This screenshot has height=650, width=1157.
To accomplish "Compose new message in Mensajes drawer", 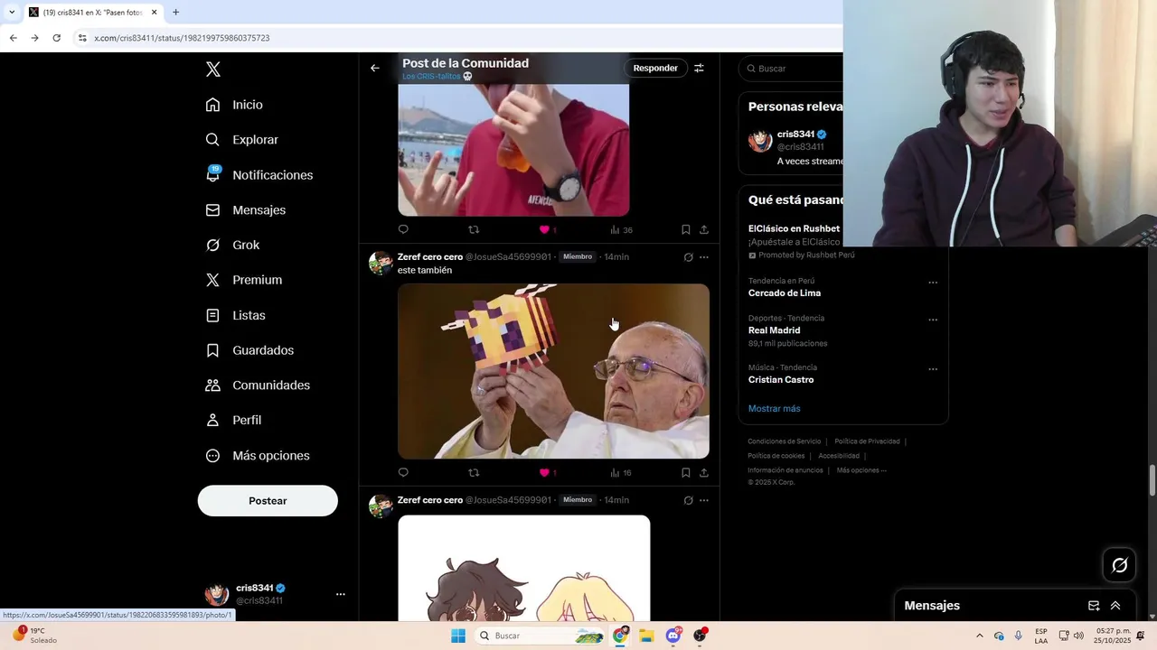I will click(x=1094, y=606).
